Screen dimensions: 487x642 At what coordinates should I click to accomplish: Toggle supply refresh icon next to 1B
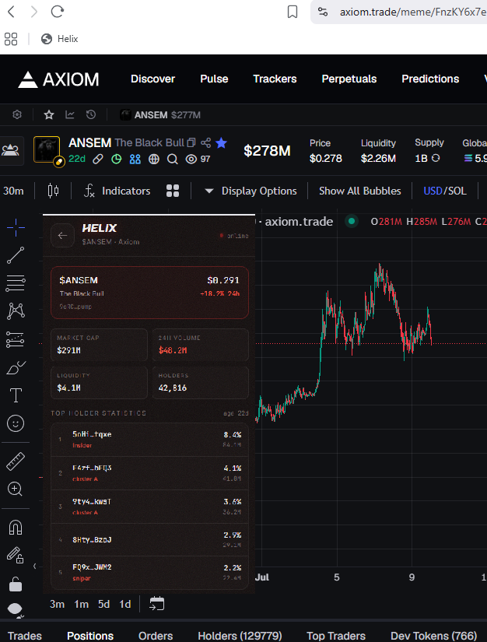point(436,158)
